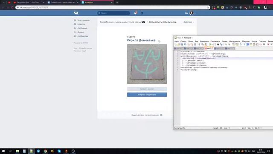Switch to active new 7 tab in Notepad++

[209, 48]
